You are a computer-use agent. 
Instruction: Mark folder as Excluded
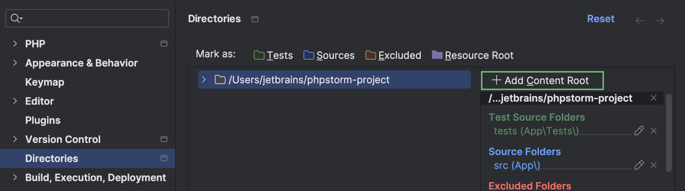coord(393,55)
